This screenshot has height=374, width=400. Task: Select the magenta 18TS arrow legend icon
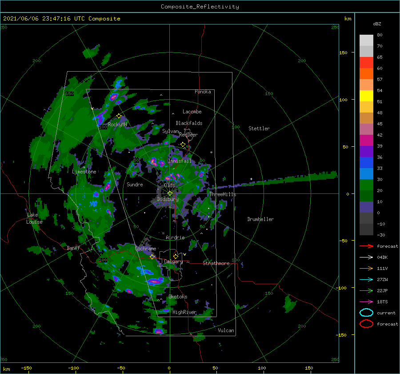(366, 302)
